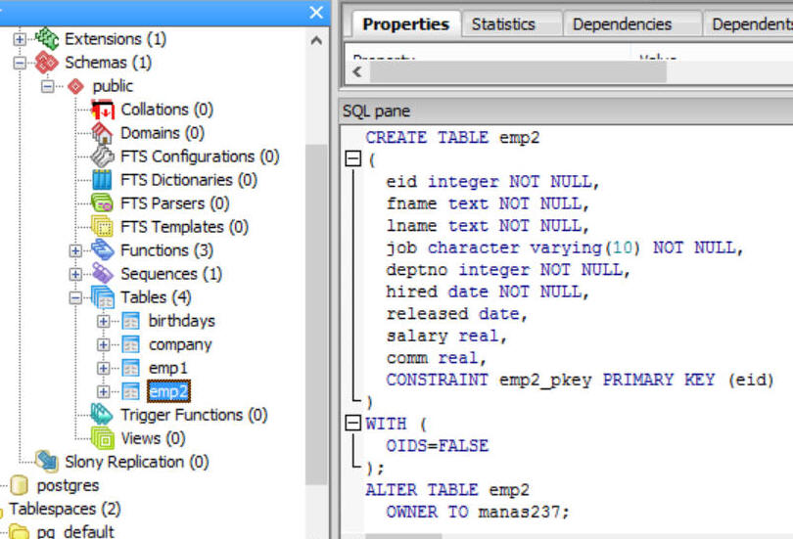
Task: Collapse the Tables node in tree
Action: [76, 297]
